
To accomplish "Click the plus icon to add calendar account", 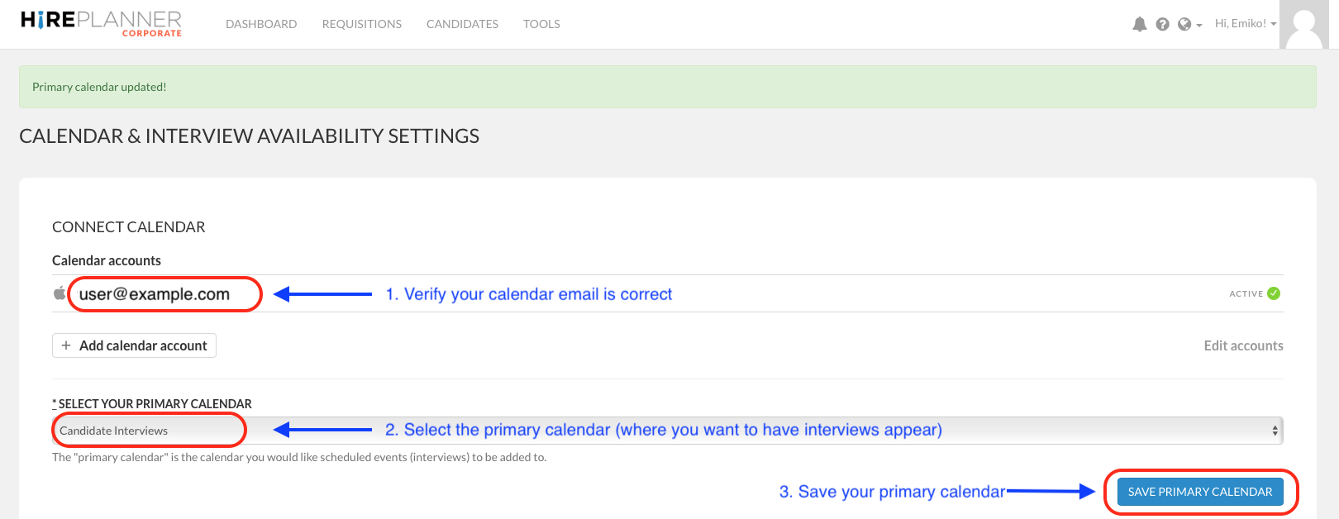I will coord(66,345).
